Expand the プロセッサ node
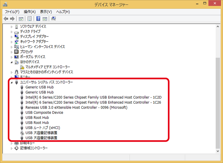This screenshot has width=223, height=163. pos(12,52)
